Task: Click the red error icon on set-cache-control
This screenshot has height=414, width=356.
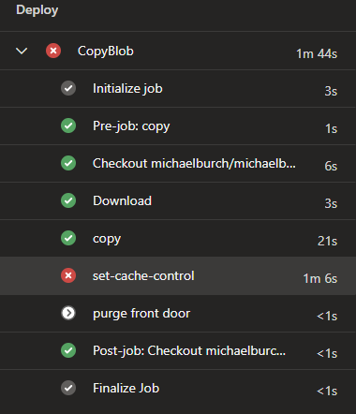Action: pyautogui.click(x=68, y=275)
